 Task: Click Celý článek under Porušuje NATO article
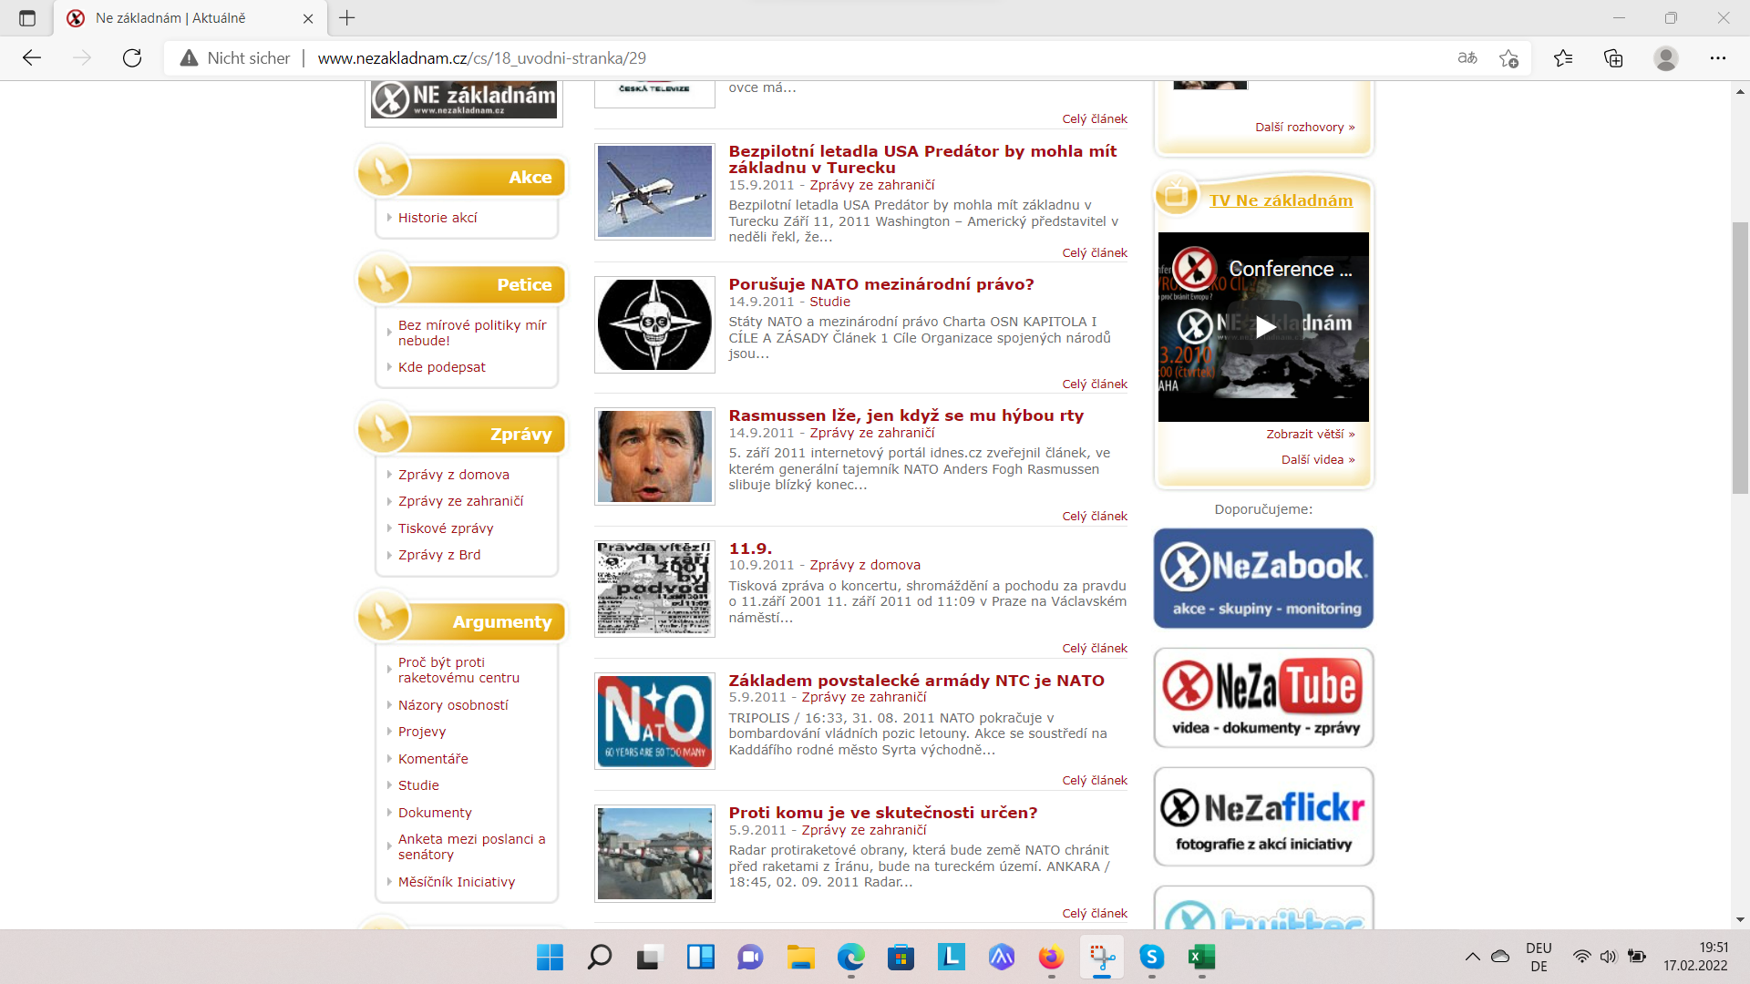tap(1095, 384)
